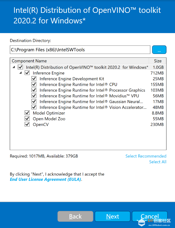The height and width of the screenshot is (228, 175).
Task: Select the Inference Engine row label
Action: pyautogui.click(x=48, y=73)
